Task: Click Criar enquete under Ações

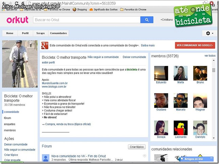Action: point(12,160)
